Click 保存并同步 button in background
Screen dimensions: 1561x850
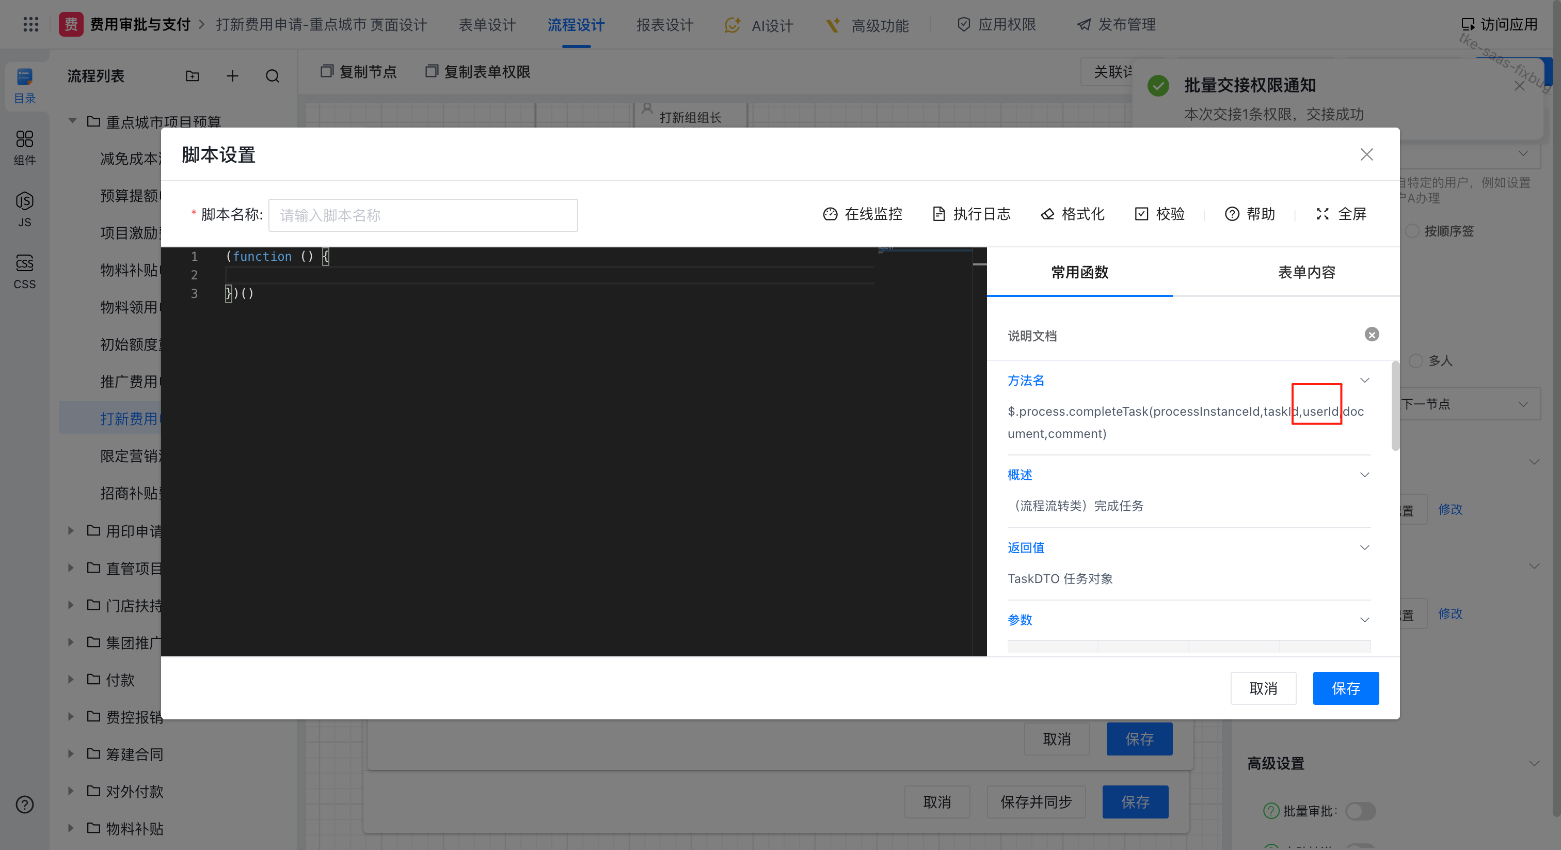(x=1036, y=802)
